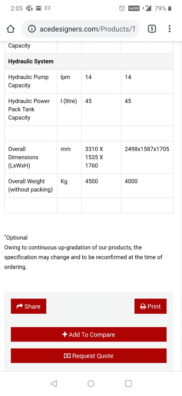Tap the battery indicator icon
Viewport: 182px width, 396px height.
pyautogui.click(x=170, y=8)
